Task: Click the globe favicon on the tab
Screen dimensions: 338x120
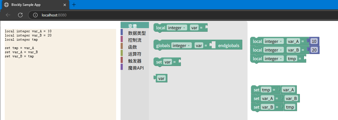Action: 6,5
